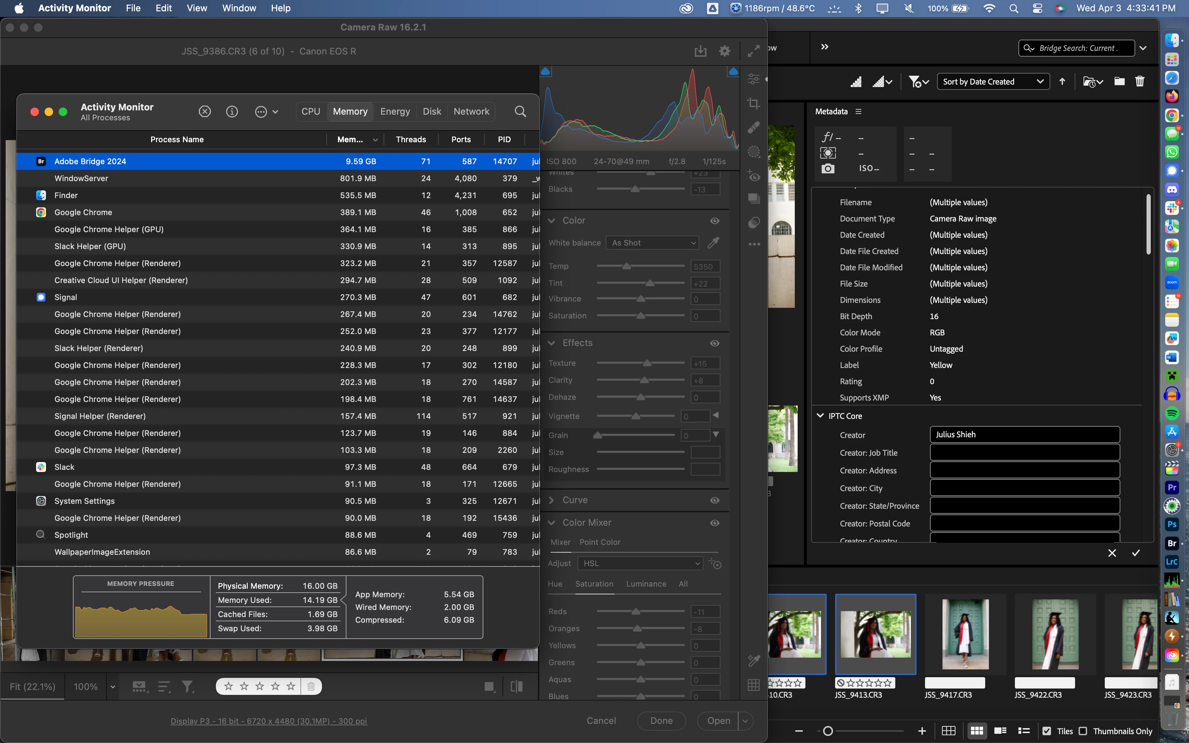Toggle Color panel visibility eye icon

(x=714, y=221)
